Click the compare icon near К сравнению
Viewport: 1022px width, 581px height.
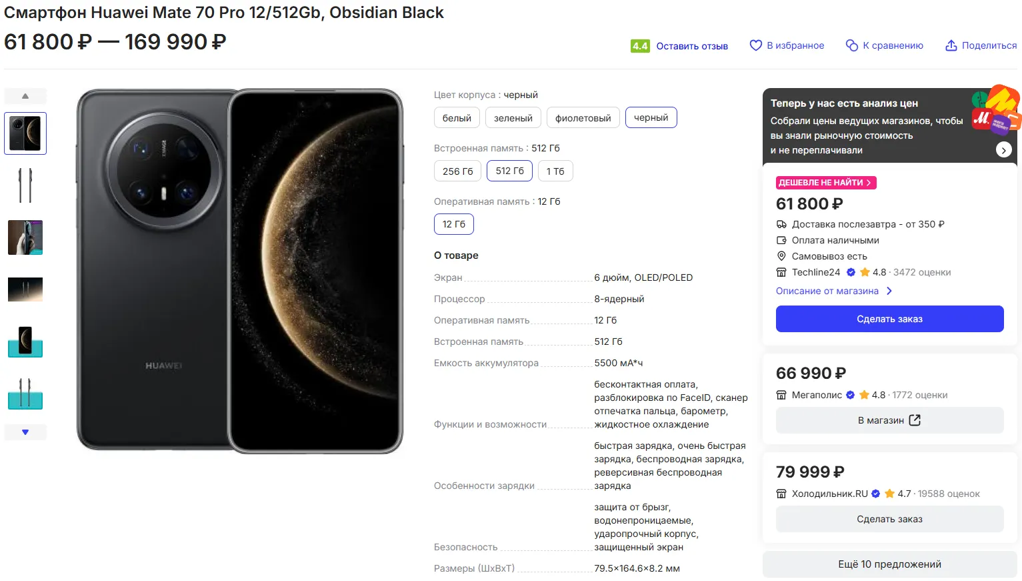(x=851, y=45)
